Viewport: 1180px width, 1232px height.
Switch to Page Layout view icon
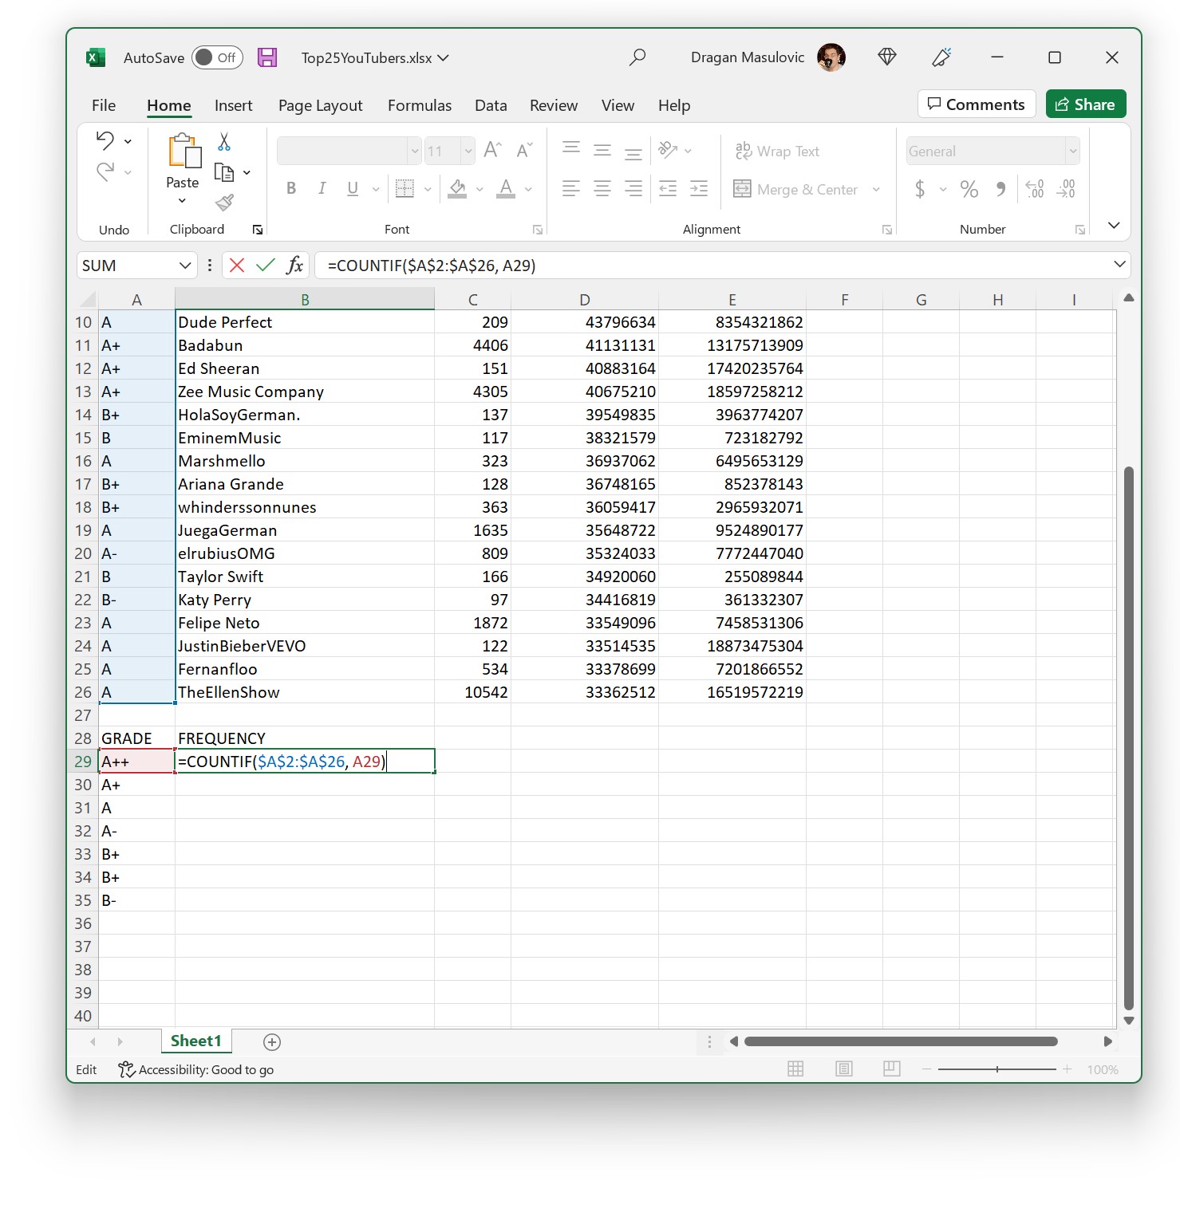[x=844, y=1069]
